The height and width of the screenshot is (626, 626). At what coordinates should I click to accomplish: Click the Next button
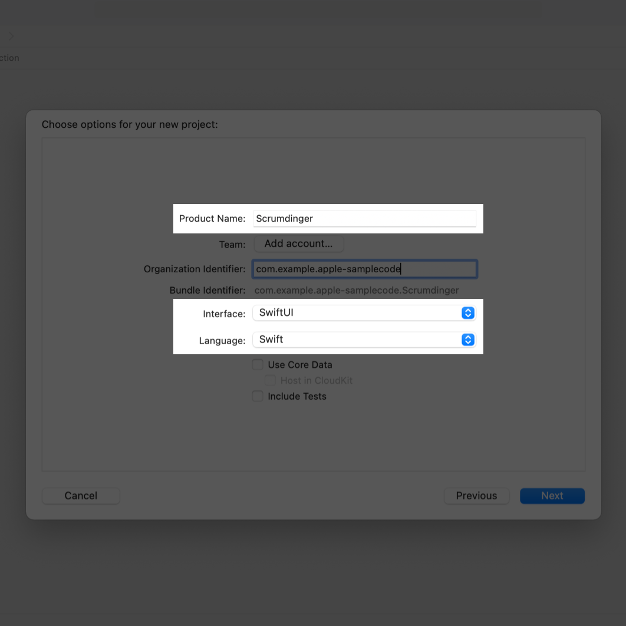[552, 496]
